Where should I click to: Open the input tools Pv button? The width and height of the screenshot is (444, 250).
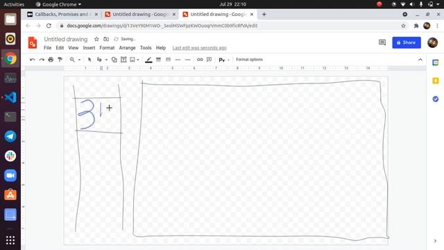(222, 60)
